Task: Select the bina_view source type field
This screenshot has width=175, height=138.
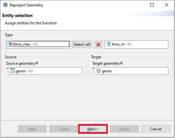Action: tap(38, 45)
